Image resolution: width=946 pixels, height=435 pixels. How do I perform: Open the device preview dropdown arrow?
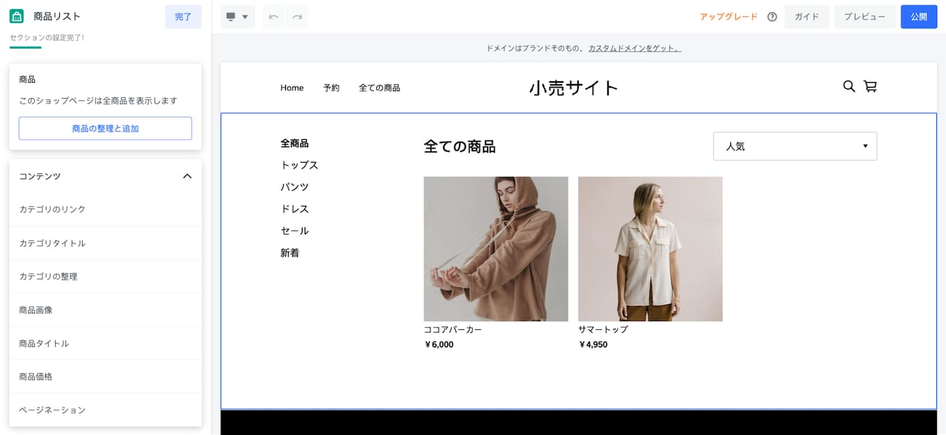click(245, 16)
